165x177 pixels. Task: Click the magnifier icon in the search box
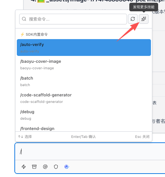[x=24, y=19]
